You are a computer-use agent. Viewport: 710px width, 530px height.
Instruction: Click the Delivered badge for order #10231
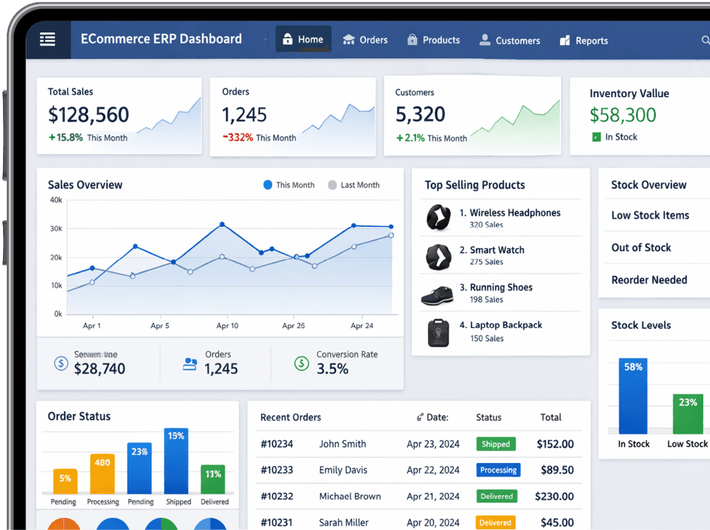click(x=495, y=522)
